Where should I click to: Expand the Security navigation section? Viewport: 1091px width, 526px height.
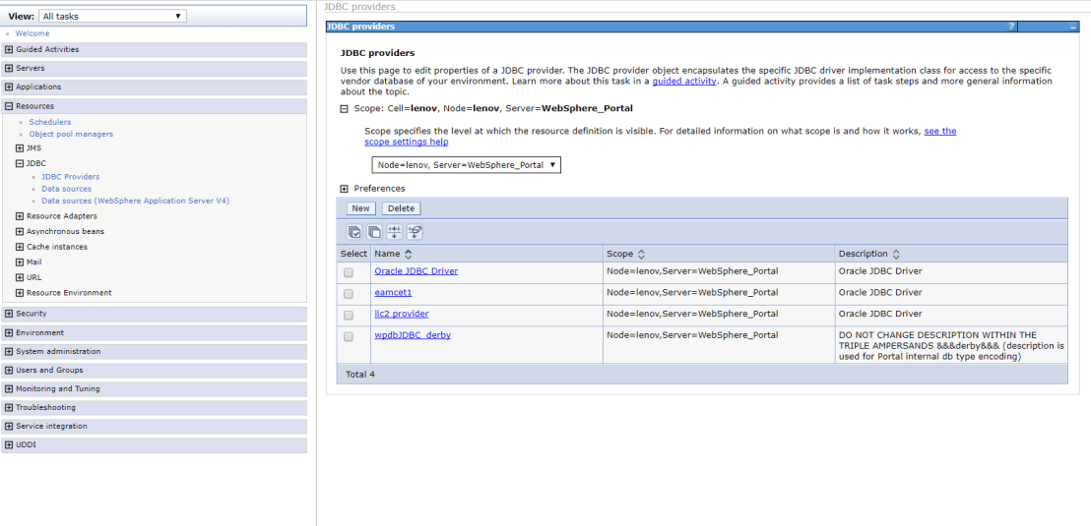click(x=9, y=314)
